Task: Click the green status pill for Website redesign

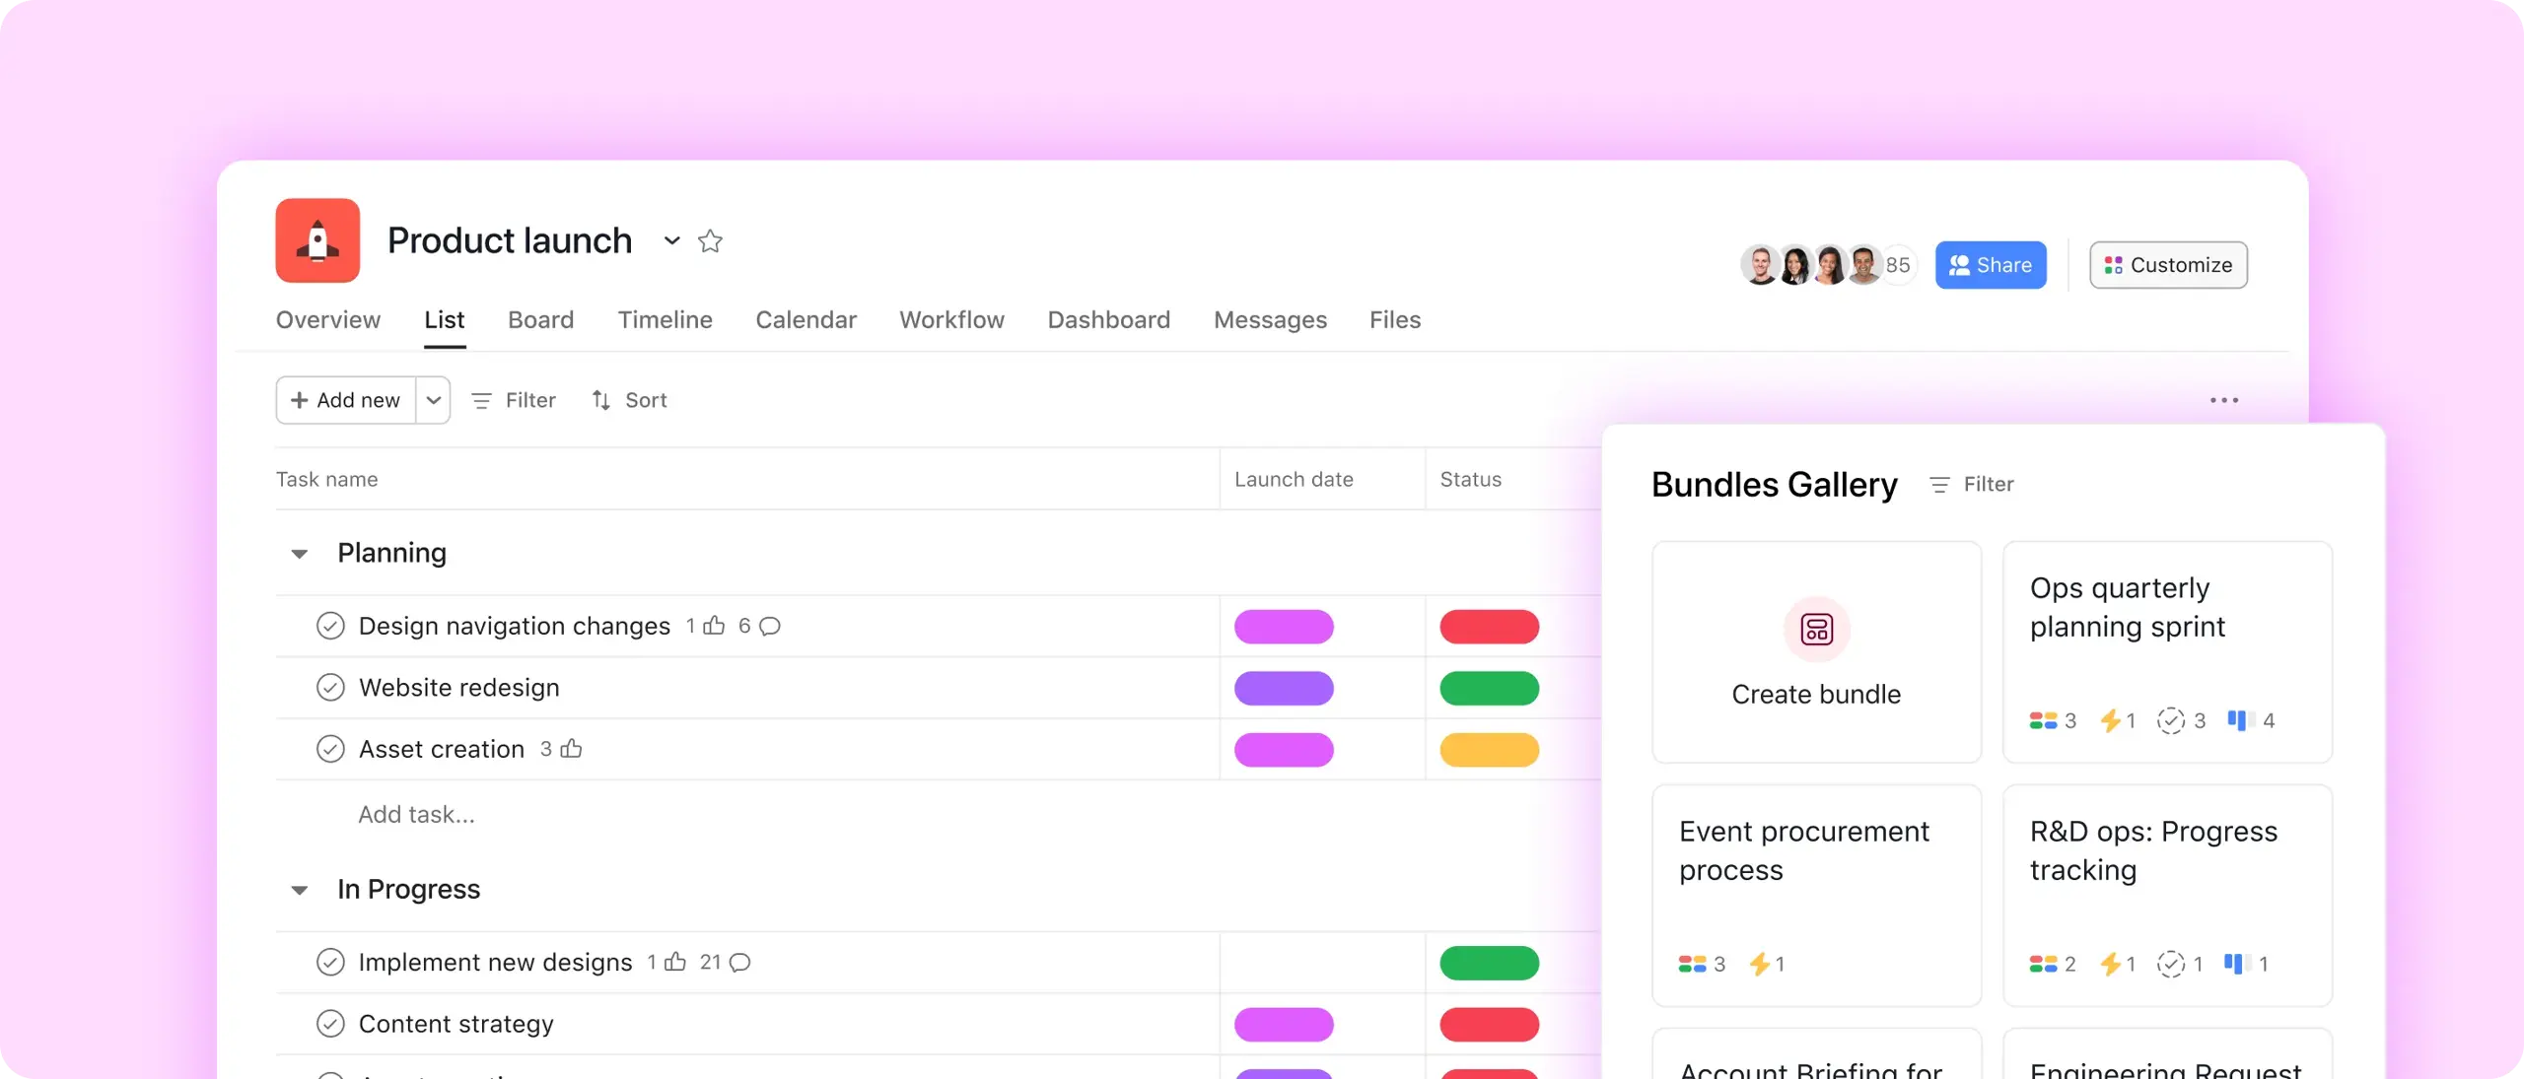Action: [x=1489, y=688]
